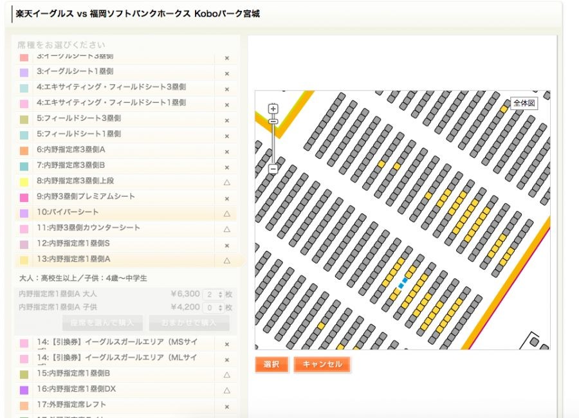This screenshot has width=579, height=418.
Task: Select 9:内野3塁側プレミアムシート seat type
Action: pyautogui.click(x=126, y=196)
